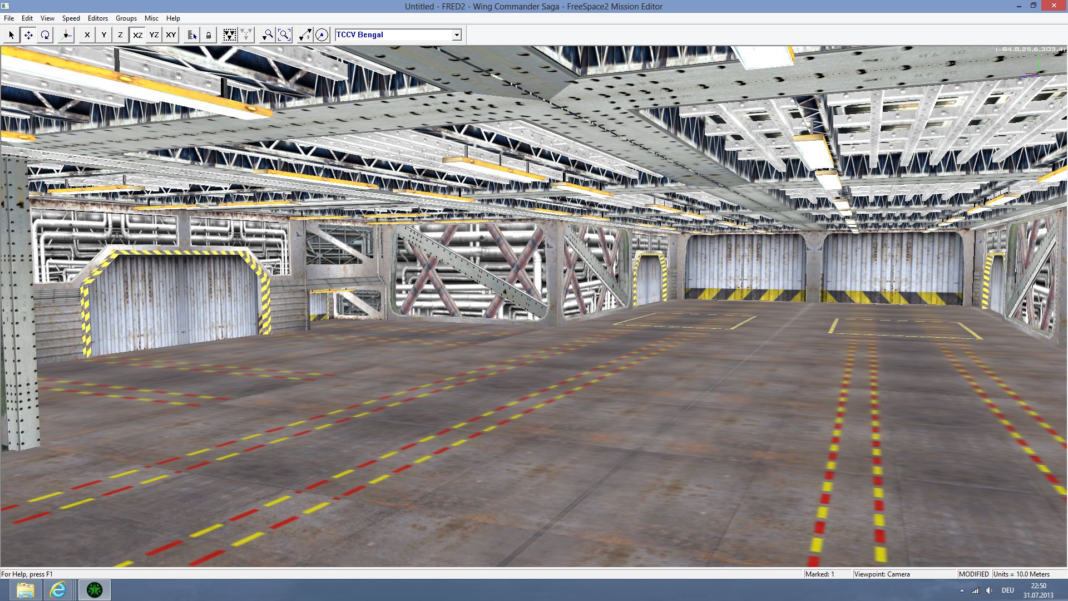1068x601 pixels.
Task: Toggle the XZ plane constraint
Action: [x=137, y=35]
